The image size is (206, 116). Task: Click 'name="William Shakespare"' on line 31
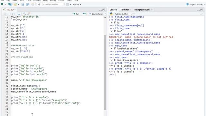click(29, 80)
